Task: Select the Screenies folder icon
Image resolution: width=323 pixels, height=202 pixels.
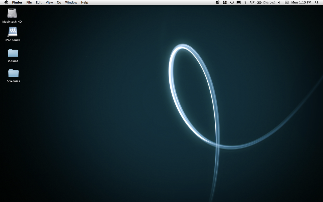Action: [x=13, y=73]
